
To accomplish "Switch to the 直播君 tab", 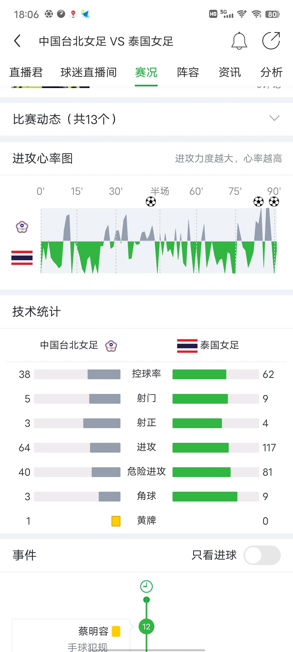I will point(26,72).
